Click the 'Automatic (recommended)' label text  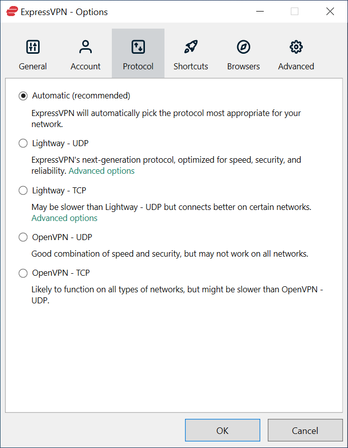[x=81, y=96]
